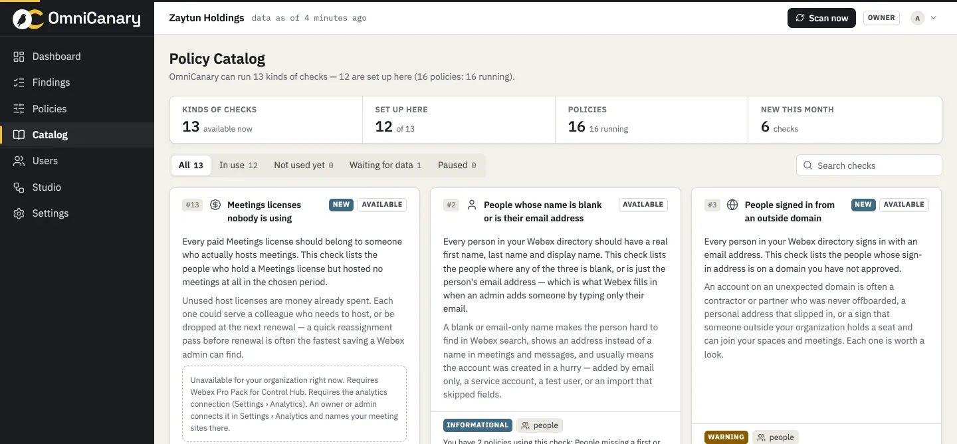The width and height of the screenshot is (957, 444).
Task: Switch to the Paused tab
Action: [x=457, y=166]
